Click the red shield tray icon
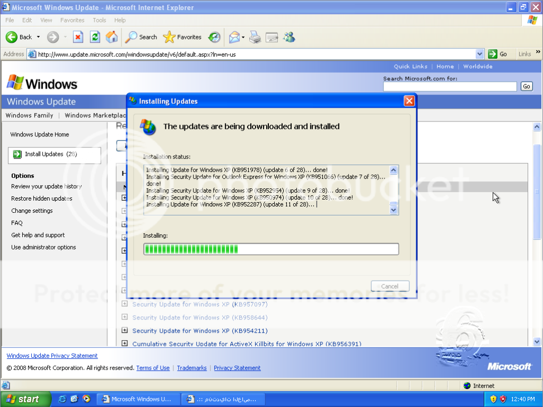Viewport: 543px width, 407px height. [503, 399]
